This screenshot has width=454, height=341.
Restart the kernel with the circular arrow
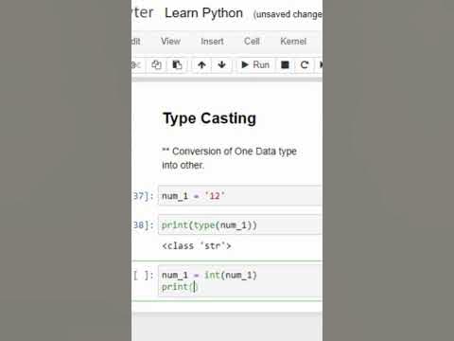305,64
